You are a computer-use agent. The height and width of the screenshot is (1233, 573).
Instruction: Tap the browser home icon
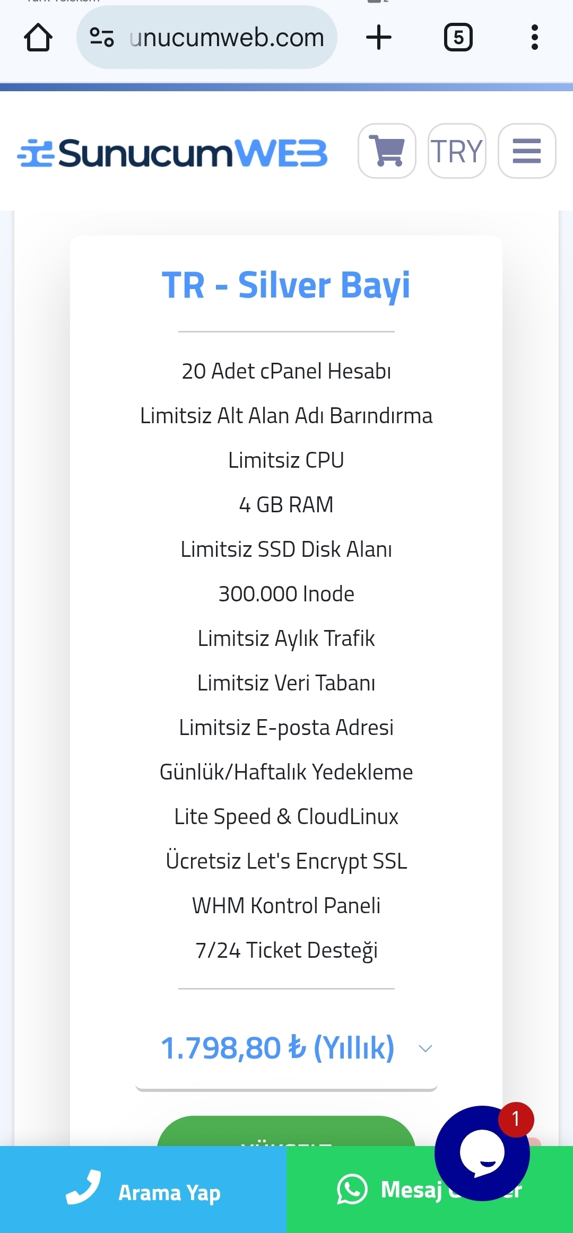tap(38, 38)
